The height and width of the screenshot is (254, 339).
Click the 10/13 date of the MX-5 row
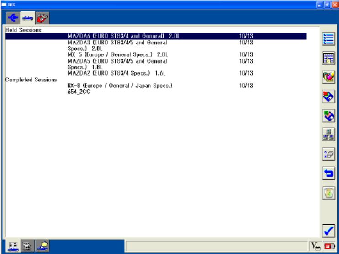246,54
